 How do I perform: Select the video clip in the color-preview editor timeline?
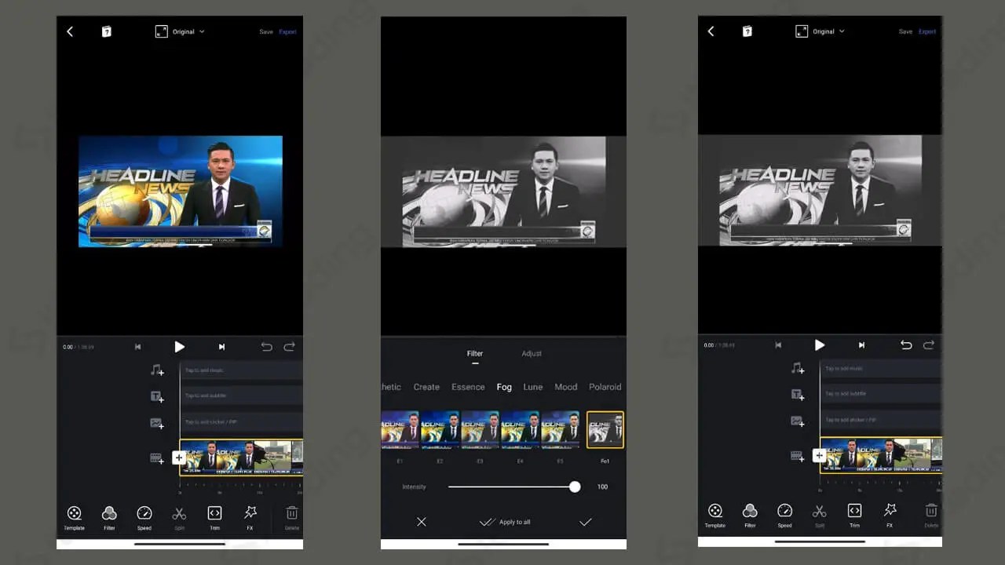[241, 457]
